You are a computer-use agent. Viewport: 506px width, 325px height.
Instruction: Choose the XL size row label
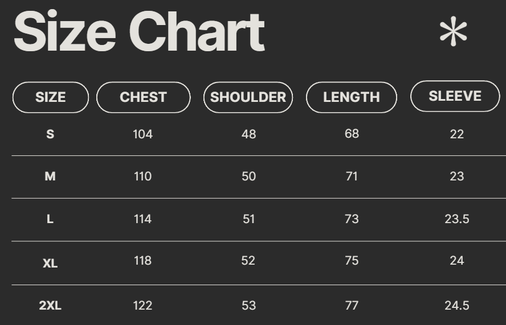[50, 264]
